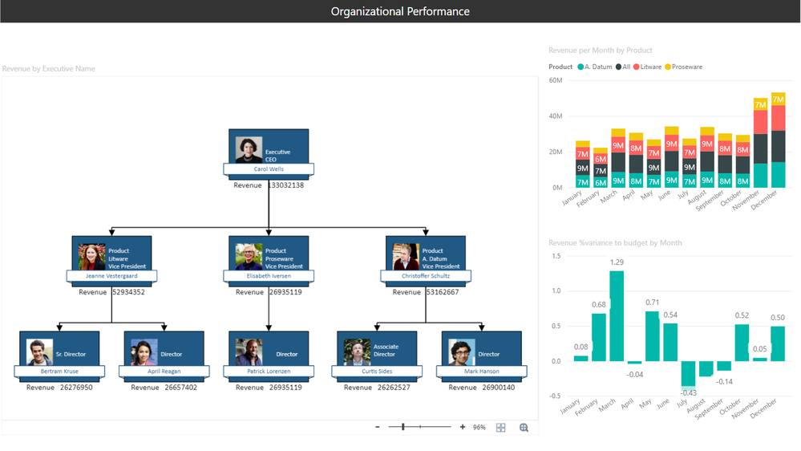The image size is (801, 451).
Task: Select the Curtis Sides name label
Action: tap(377, 372)
